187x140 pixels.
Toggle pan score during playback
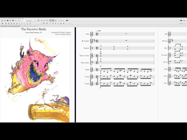tap(53, 21)
